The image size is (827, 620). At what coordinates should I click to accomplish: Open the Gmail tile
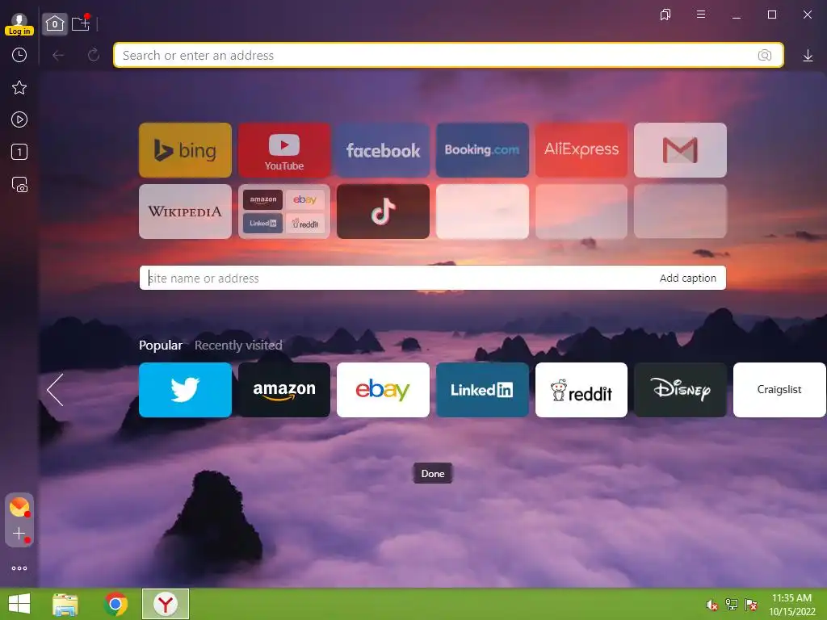[x=680, y=150]
